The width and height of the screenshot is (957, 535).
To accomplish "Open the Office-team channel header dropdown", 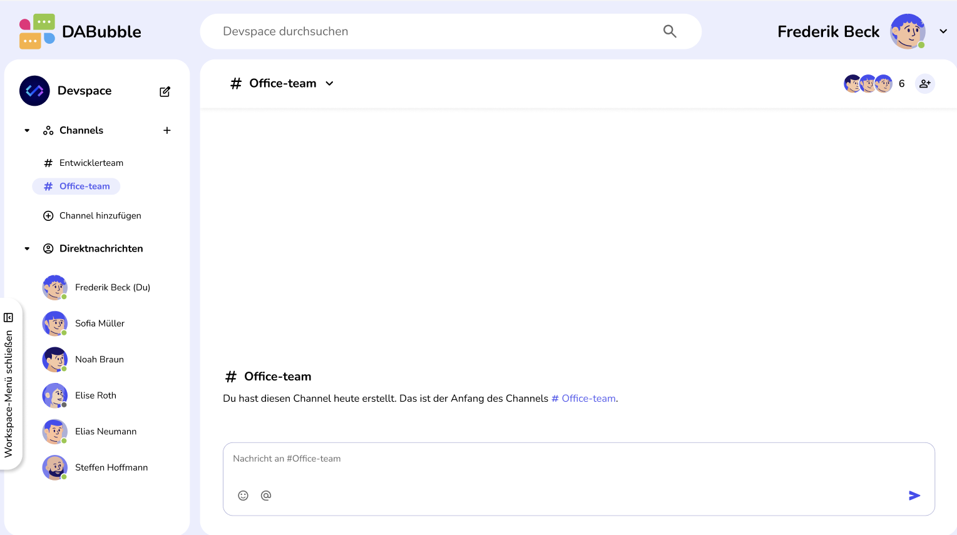I will point(329,84).
